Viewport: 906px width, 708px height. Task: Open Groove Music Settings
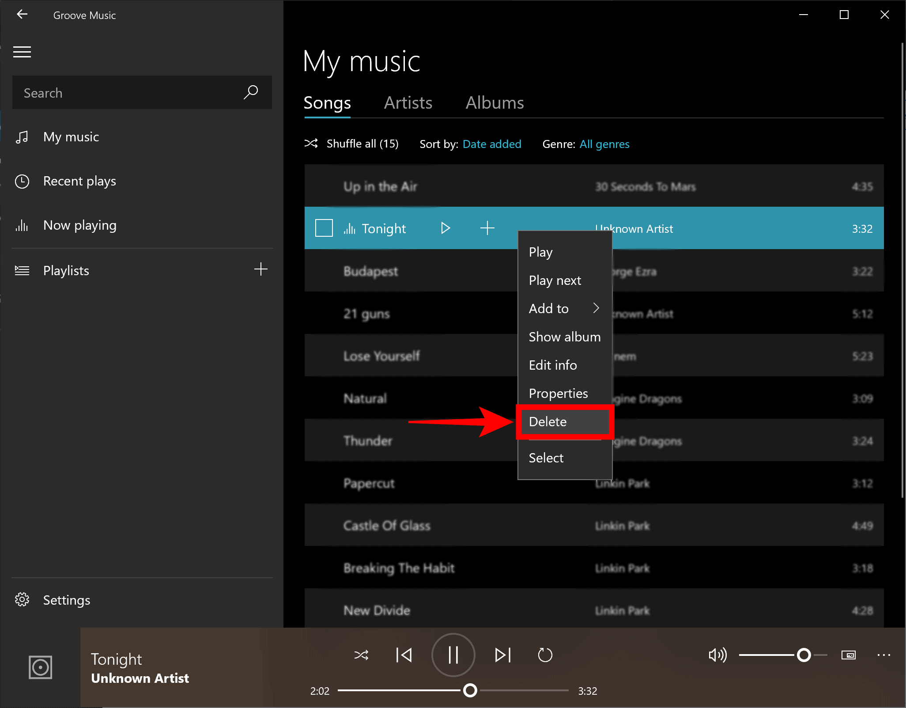pyautogui.click(x=67, y=600)
